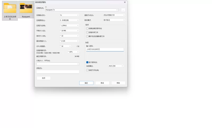The image size is (212, 128).
Task: Open the 字典大小 32 MB dropdown
Action: pos(69,31)
